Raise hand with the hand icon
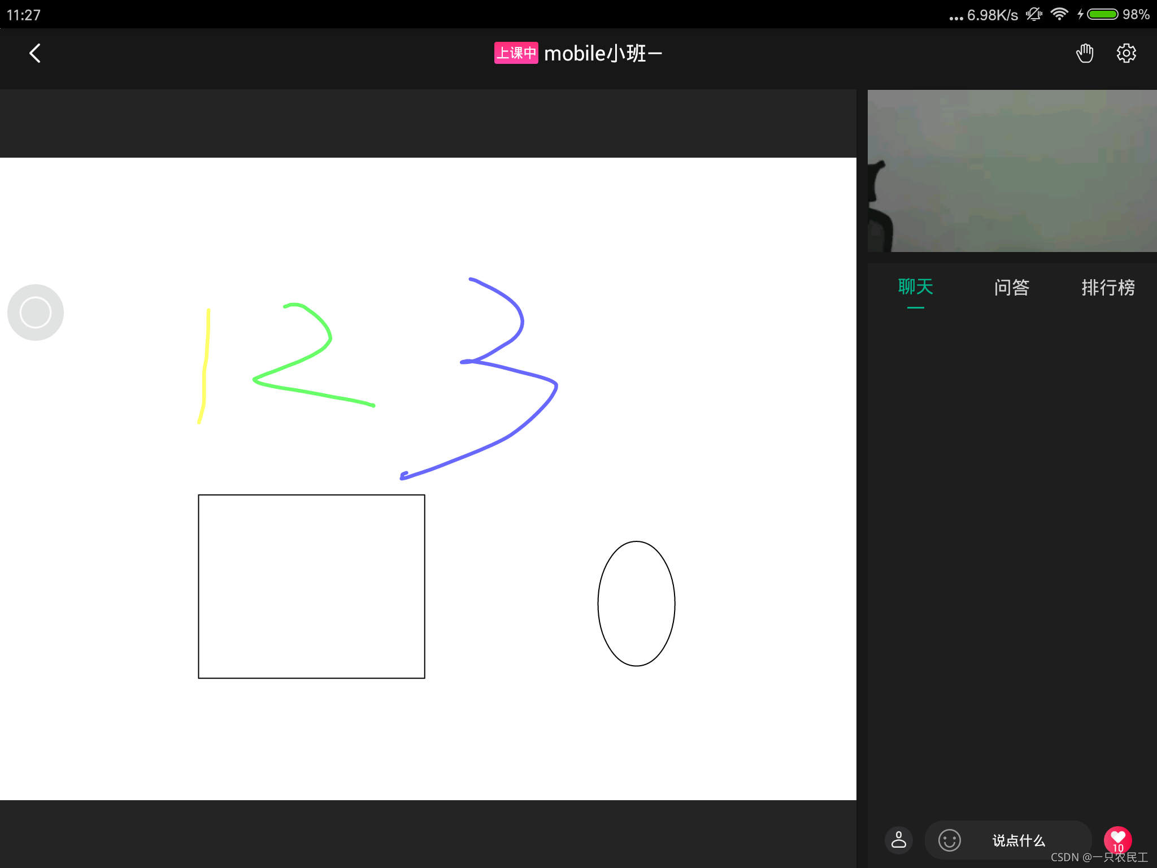Screen dimensions: 1157x868 (x=1084, y=53)
